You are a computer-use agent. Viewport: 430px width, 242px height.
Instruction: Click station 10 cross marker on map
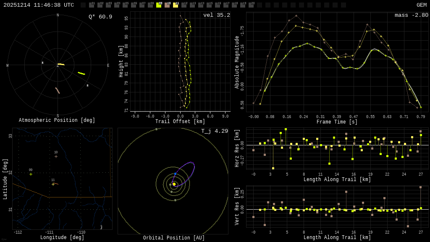coord(56,156)
